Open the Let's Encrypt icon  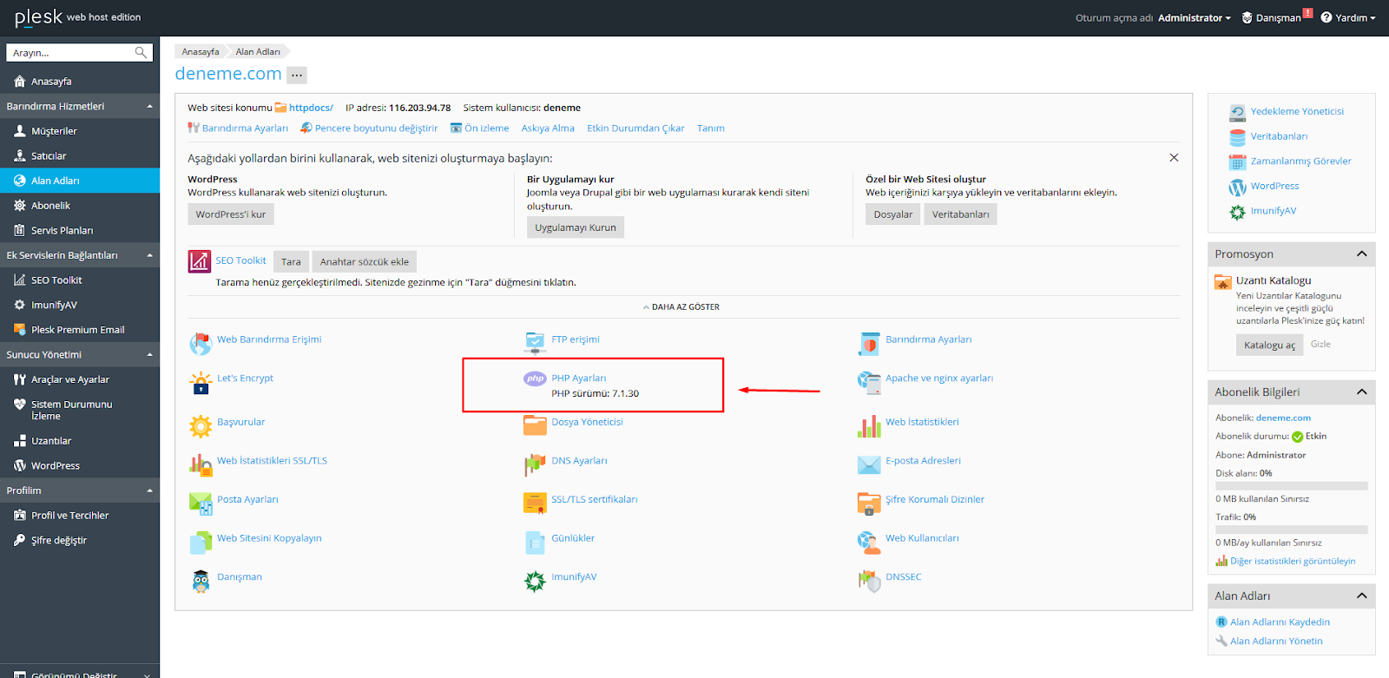[x=201, y=383]
